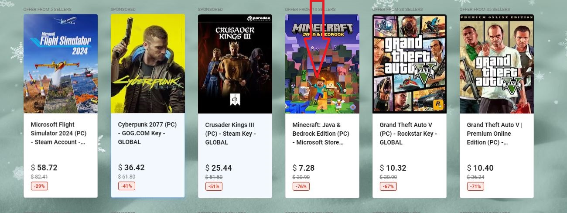
Task: Open the Crusader Kings III Steam Key title link
Action: (x=231, y=134)
